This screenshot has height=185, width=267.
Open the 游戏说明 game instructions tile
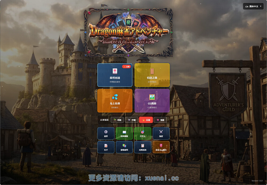[x=124, y=147]
